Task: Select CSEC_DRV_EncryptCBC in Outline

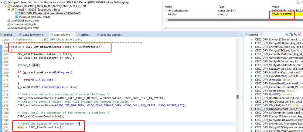Action: point(278,47)
